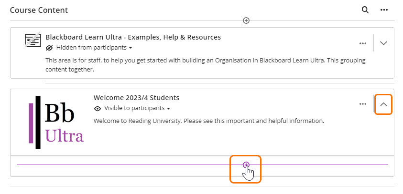This screenshot has height=194, width=403.
Task: Click the learning module icon beside Blackboard Learn Ultra
Action: point(33,41)
